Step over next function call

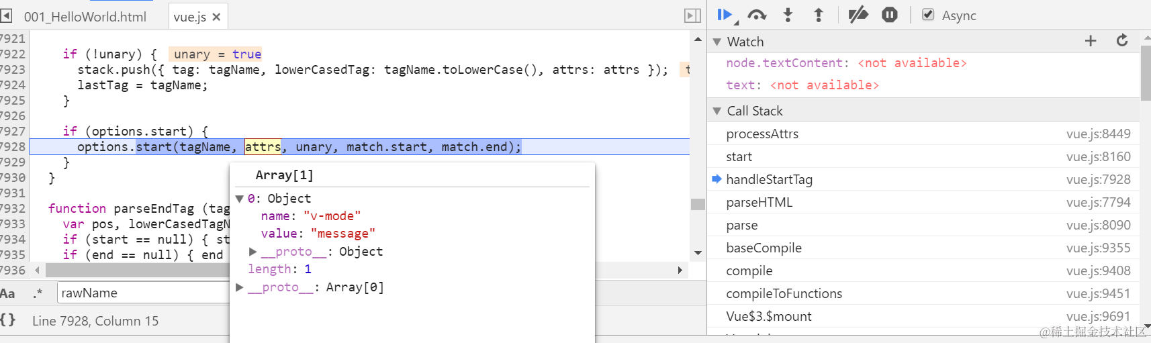click(x=757, y=15)
